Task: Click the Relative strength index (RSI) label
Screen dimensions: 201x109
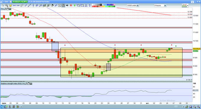Action: pos(13,84)
